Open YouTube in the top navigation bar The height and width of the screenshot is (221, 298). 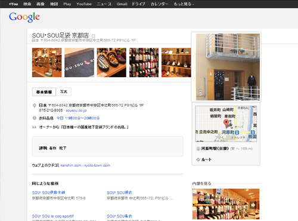pos(84,4)
